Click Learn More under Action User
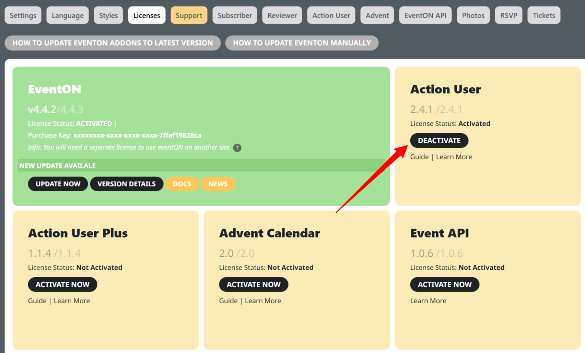The width and height of the screenshot is (585, 353). tap(454, 157)
